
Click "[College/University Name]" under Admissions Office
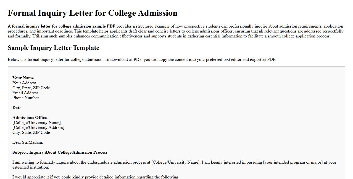[36, 123]
